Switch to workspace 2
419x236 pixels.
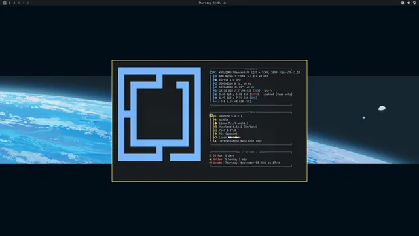click(14, 3)
